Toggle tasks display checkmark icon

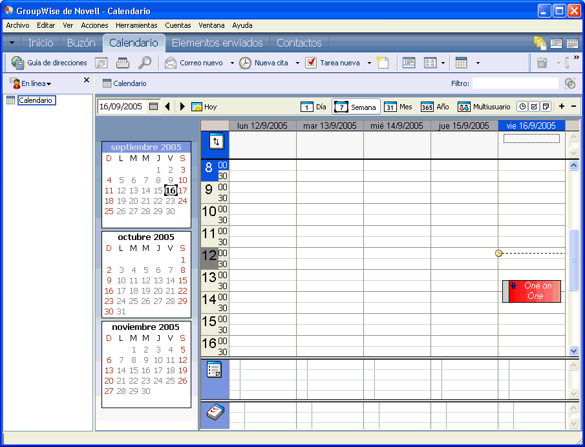pyautogui.click(x=535, y=107)
